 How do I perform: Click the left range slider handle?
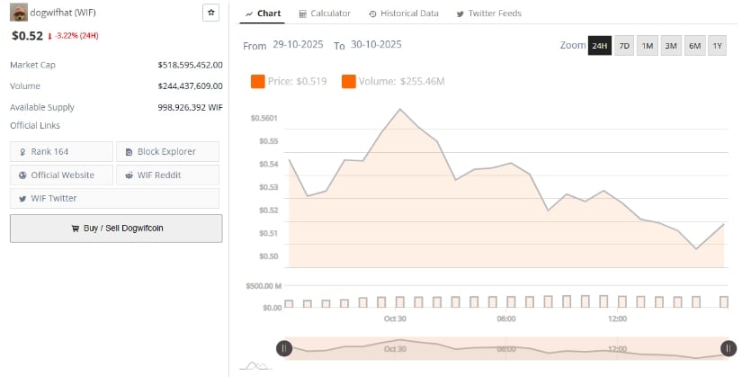283,348
